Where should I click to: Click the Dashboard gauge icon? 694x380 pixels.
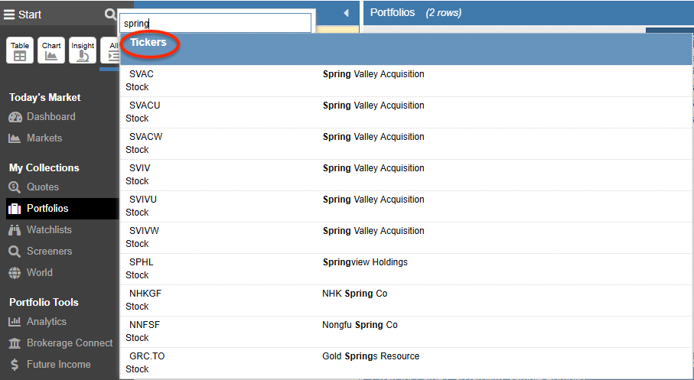click(15, 117)
